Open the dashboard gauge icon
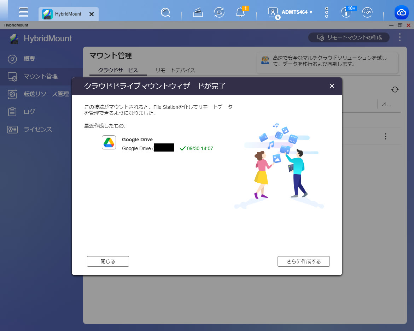The height and width of the screenshot is (331, 414). click(x=368, y=12)
